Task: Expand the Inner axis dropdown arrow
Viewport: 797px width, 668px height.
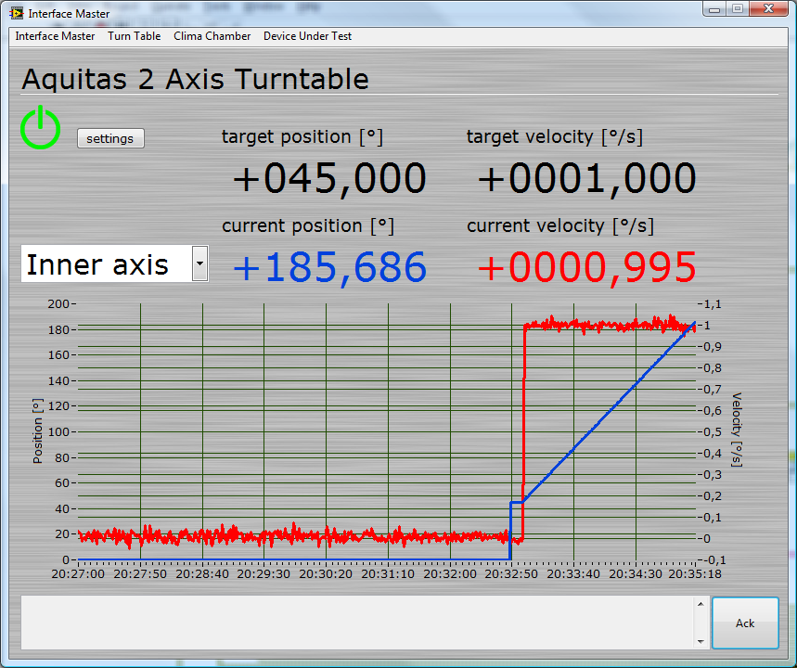Action: (199, 263)
